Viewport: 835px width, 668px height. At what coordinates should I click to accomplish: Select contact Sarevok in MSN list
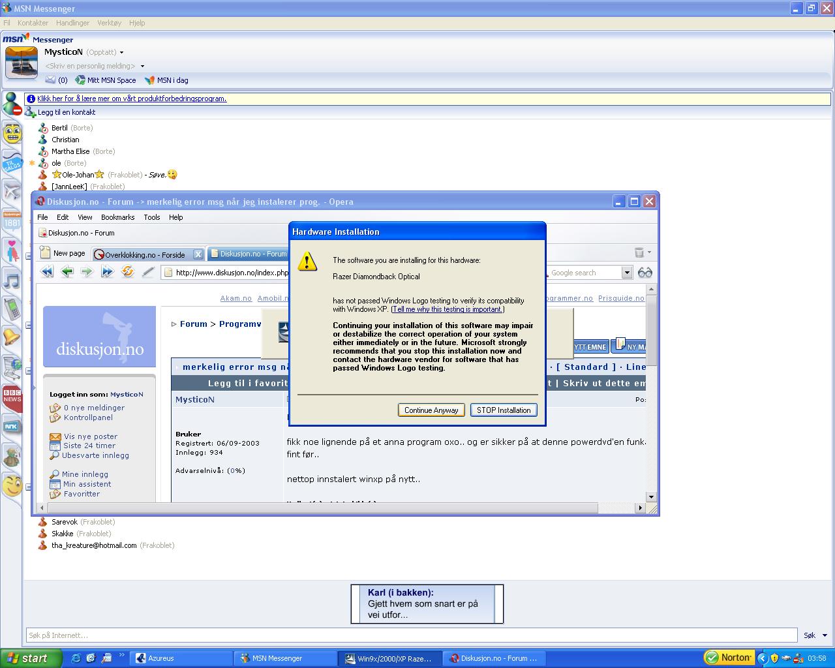[65, 522]
